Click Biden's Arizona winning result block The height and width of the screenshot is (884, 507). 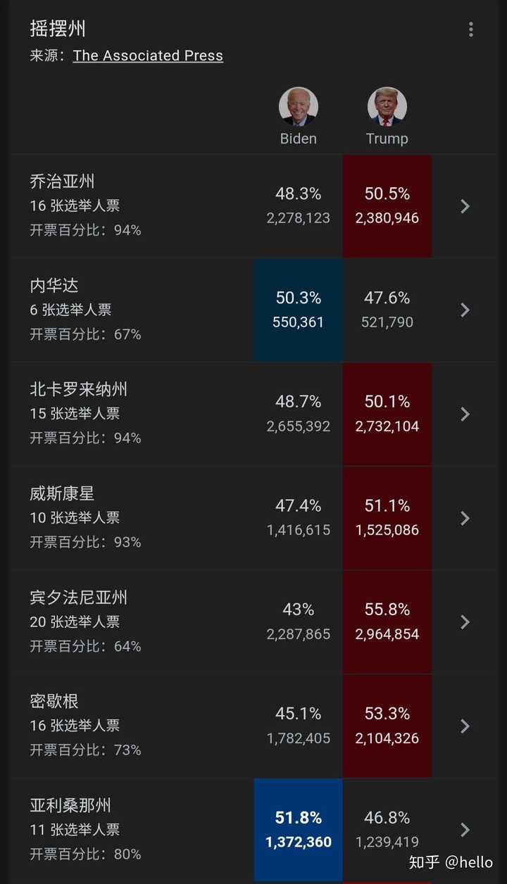pos(298,829)
